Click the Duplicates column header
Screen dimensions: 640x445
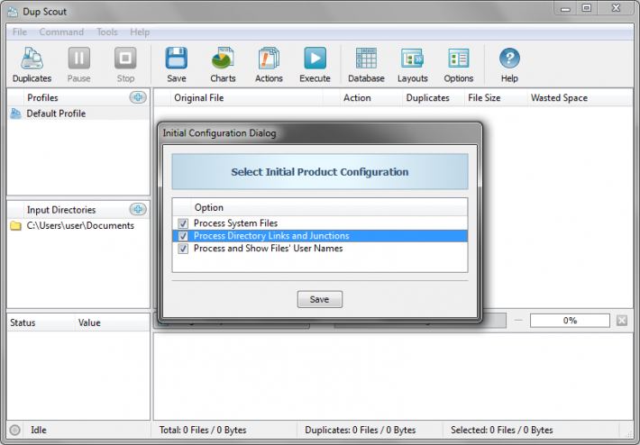[434, 98]
